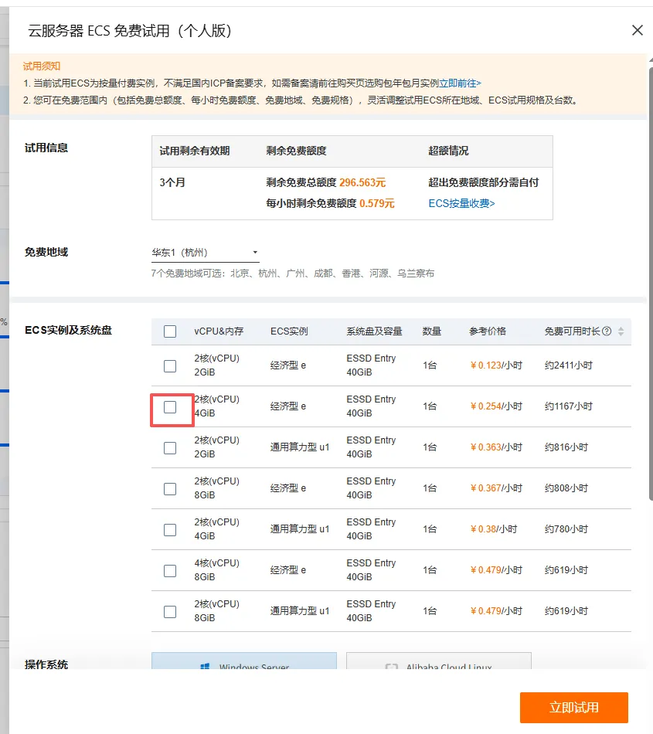Image resolution: width=653 pixels, height=734 pixels.
Task: Check the 2核 8GiB 经济型 e row (¥0.367/小时)
Action: pos(170,489)
